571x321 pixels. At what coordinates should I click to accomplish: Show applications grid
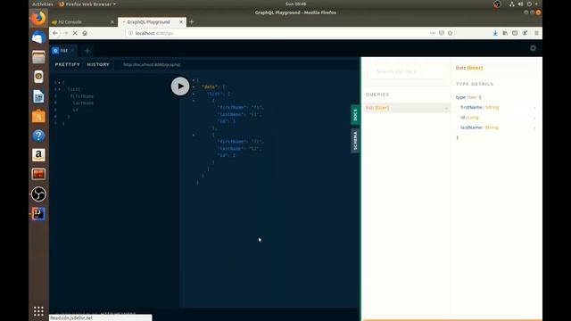coord(38,311)
